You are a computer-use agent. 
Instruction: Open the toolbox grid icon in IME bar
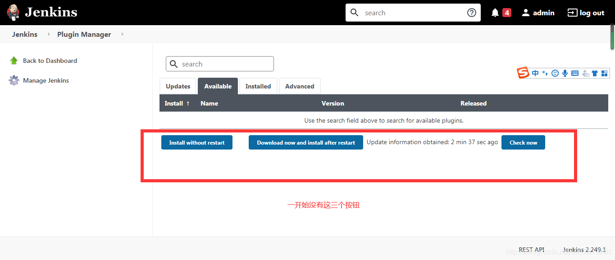[x=605, y=73]
